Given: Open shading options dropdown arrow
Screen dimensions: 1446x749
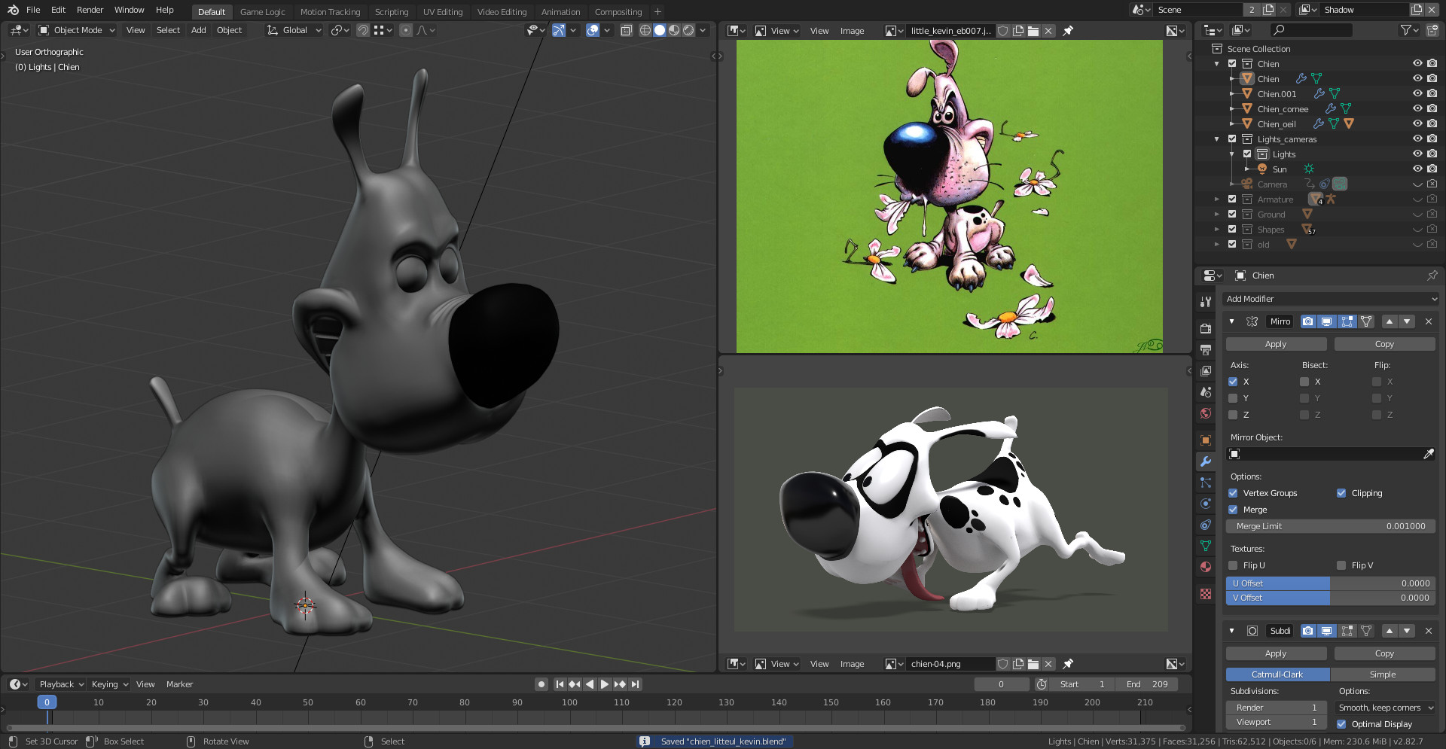Looking at the screenshot, I should coord(703,30).
